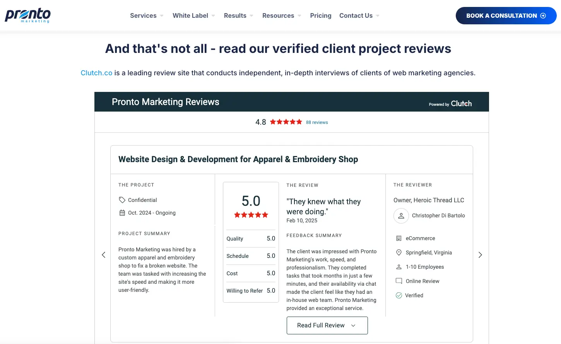Click Book a Consultation button
The image size is (561, 344).
(506, 15)
